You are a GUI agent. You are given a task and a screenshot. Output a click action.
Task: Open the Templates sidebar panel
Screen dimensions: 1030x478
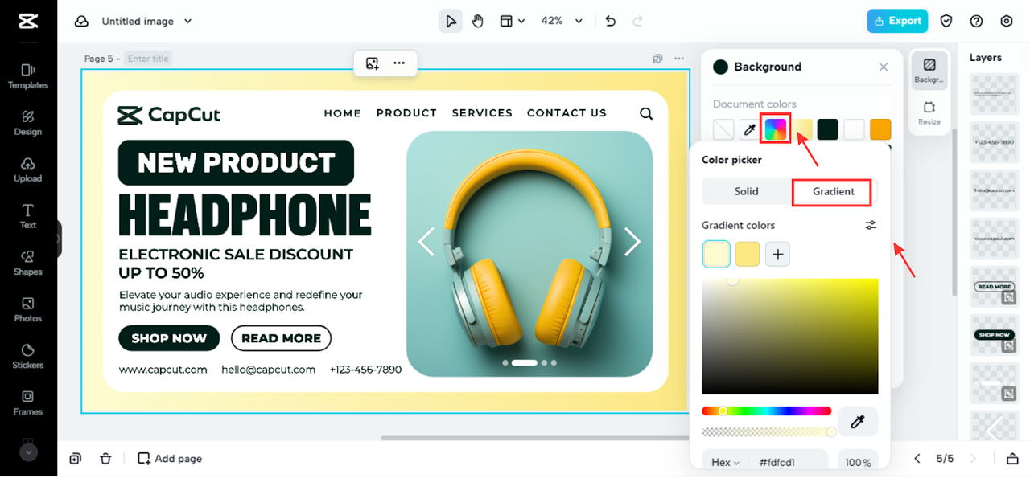(28, 76)
